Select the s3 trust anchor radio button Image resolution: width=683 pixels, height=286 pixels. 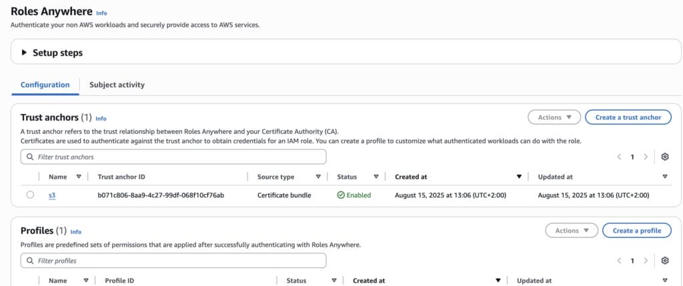(30, 195)
